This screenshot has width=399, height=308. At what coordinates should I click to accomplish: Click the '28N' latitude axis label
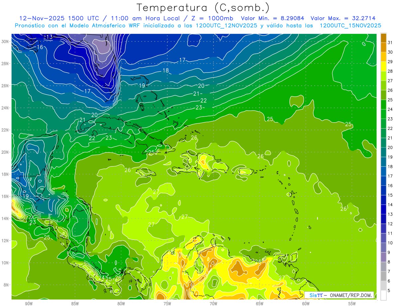tap(5, 63)
